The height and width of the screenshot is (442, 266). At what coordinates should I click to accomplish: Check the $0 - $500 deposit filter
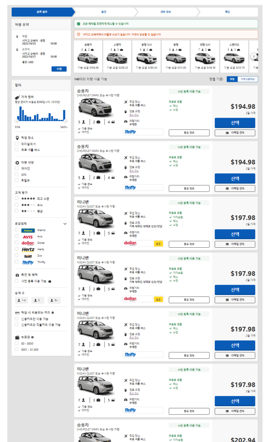pyautogui.click(x=17, y=343)
